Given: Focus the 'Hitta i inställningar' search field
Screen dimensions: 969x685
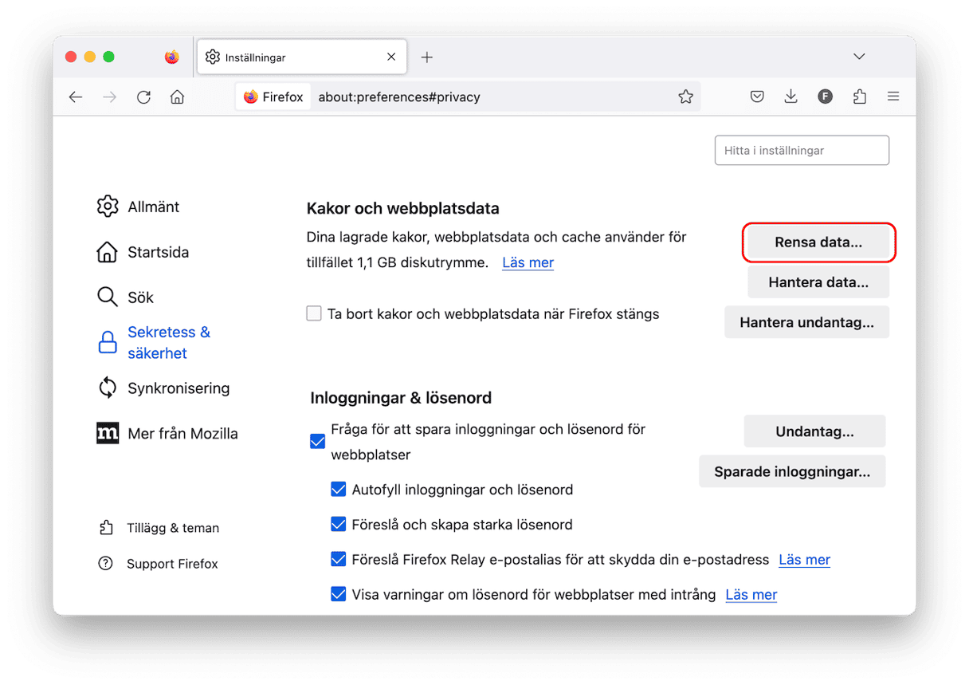Looking at the screenshot, I should coord(802,151).
